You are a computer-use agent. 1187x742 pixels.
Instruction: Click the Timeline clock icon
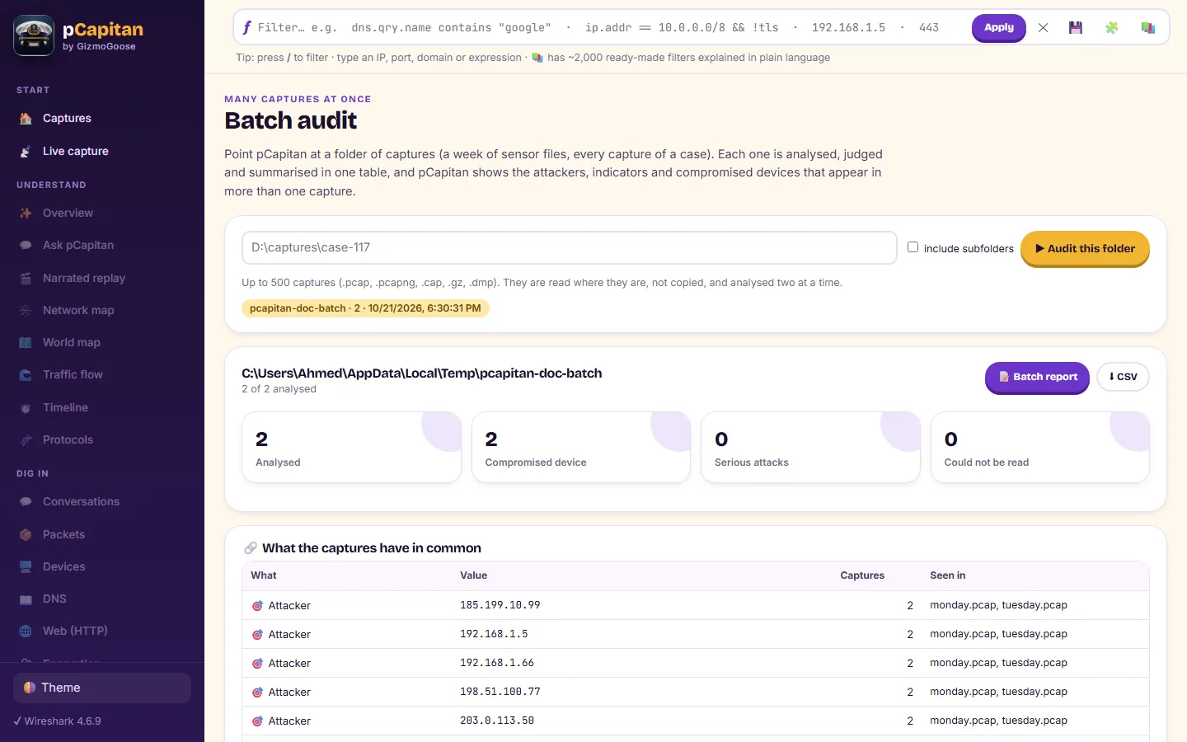pos(26,408)
